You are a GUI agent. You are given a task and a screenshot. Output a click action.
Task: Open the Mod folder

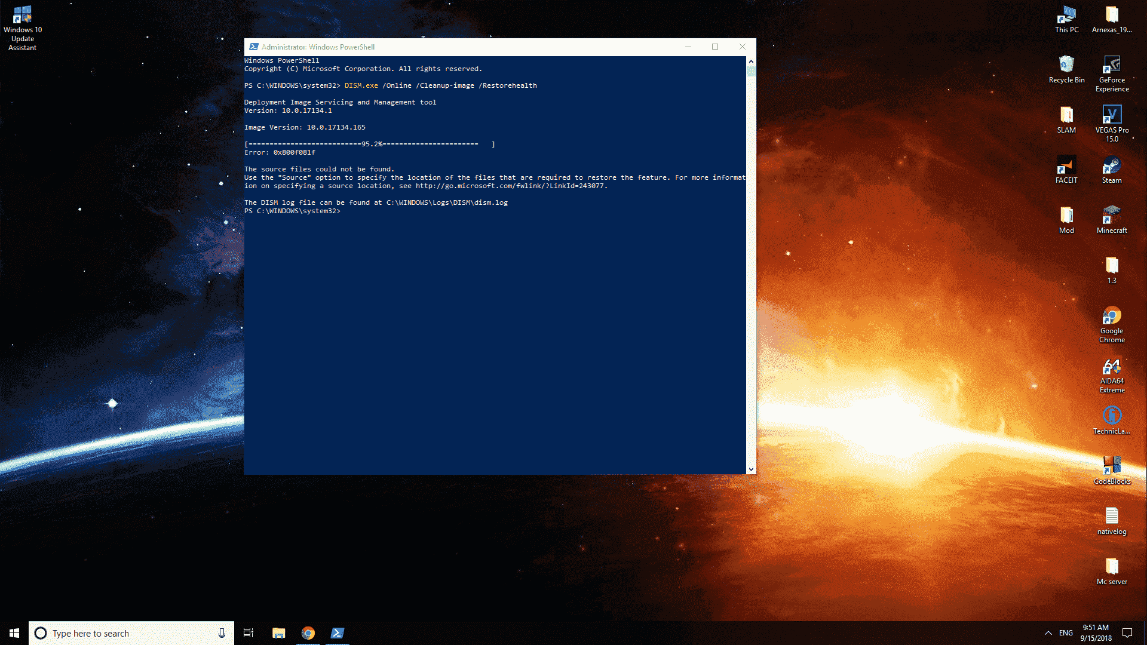pos(1066,220)
